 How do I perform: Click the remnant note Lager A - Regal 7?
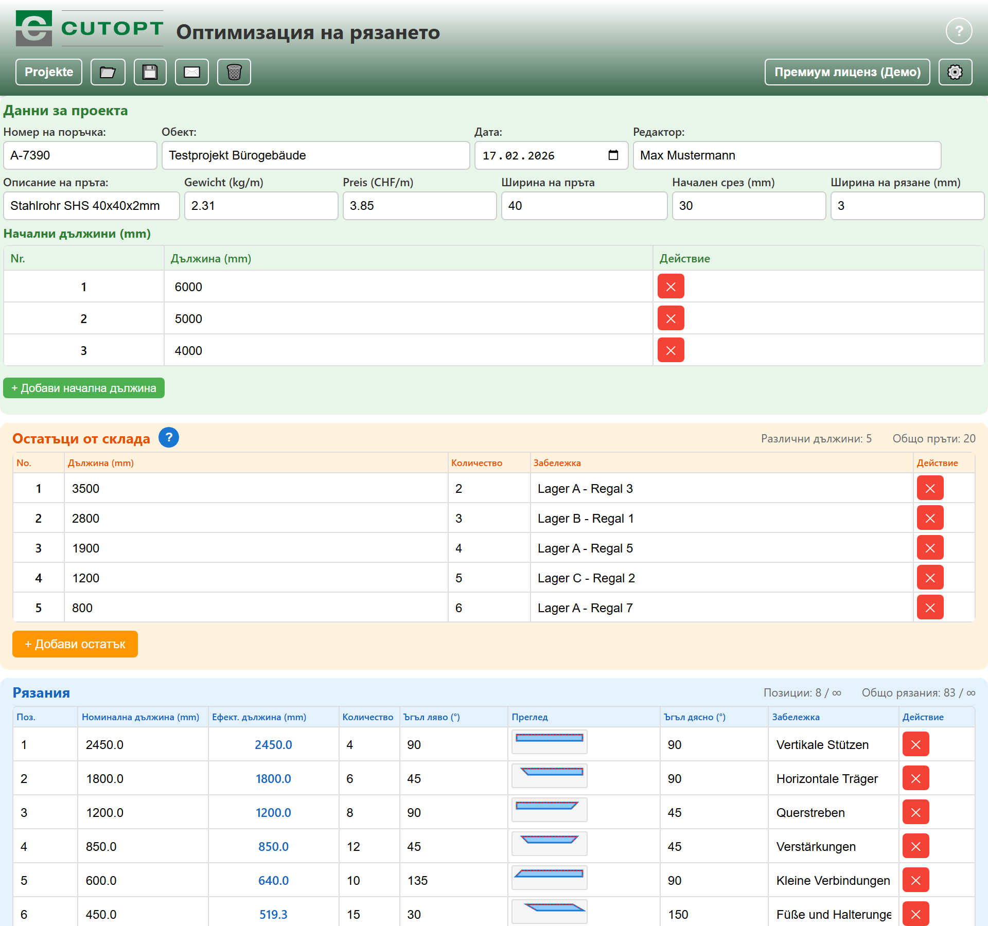click(x=585, y=608)
